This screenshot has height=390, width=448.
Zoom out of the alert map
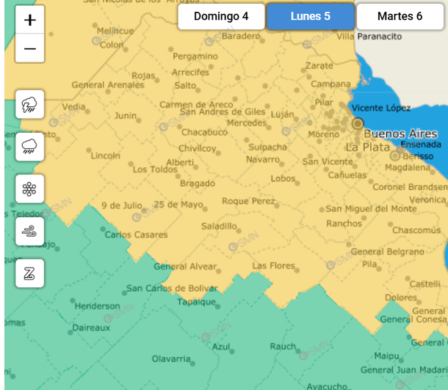click(29, 48)
